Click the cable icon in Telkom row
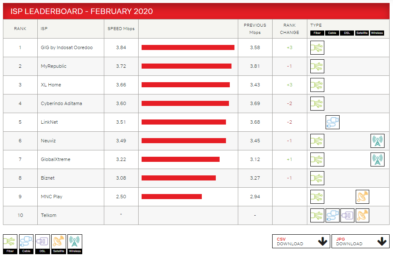 point(332,215)
